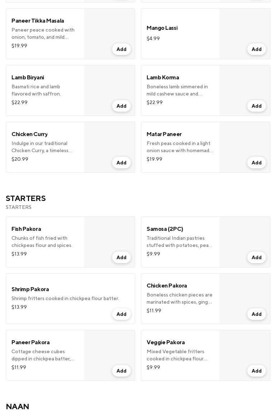This screenshot has width=276, height=411.
Task: Add Lamb Korma to the order
Action: [256, 106]
